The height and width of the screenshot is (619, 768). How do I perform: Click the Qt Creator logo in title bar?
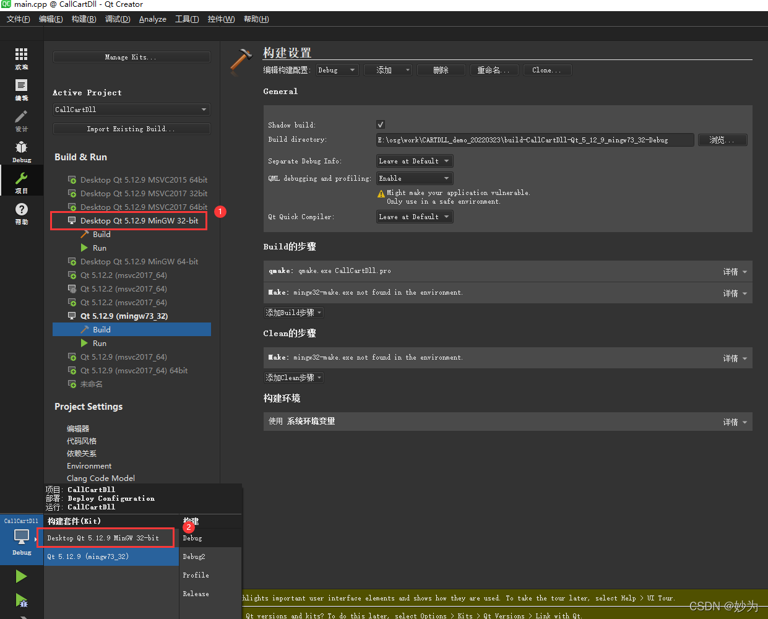click(6, 4)
